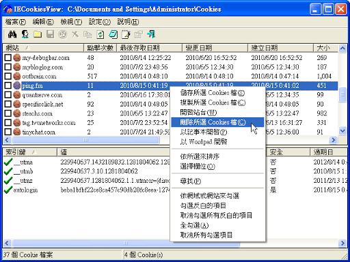The image size is (350, 262).
Task: Click the green refresh toolbar icon
Action: pos(100,35)
